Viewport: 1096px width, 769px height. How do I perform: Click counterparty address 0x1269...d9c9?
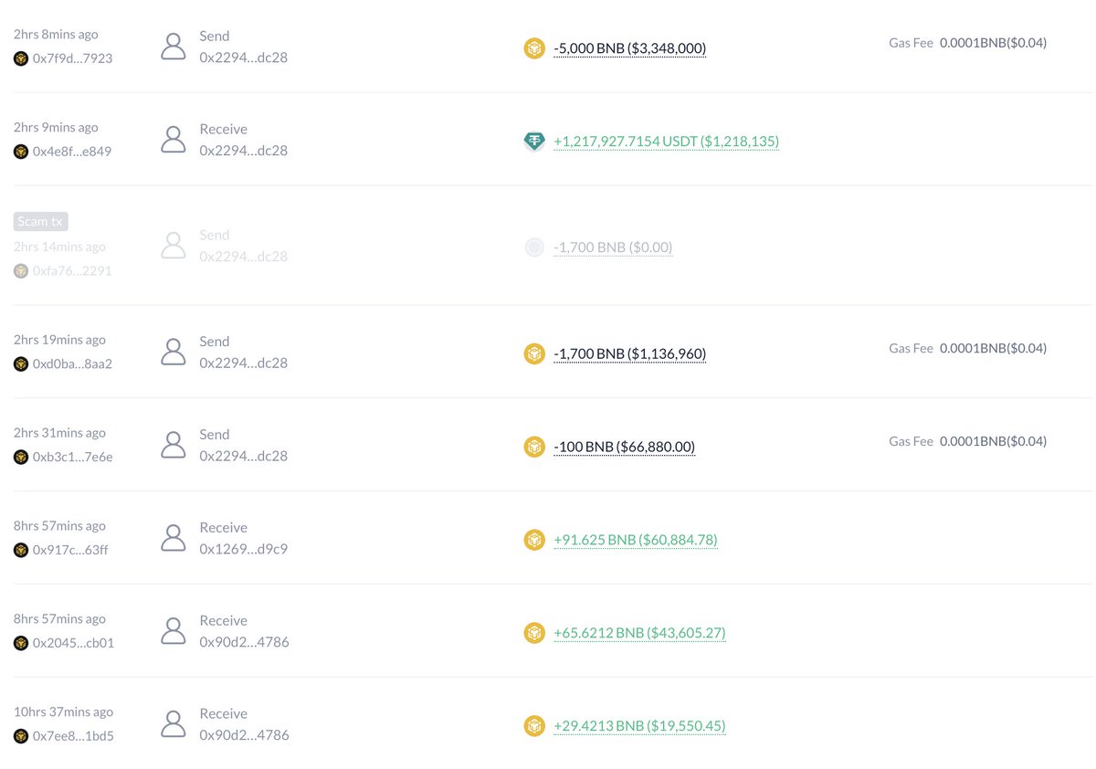244,549
